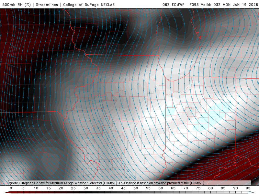Click the colorbar label '30'
This screenshot has height=194, width=259.
86,188
